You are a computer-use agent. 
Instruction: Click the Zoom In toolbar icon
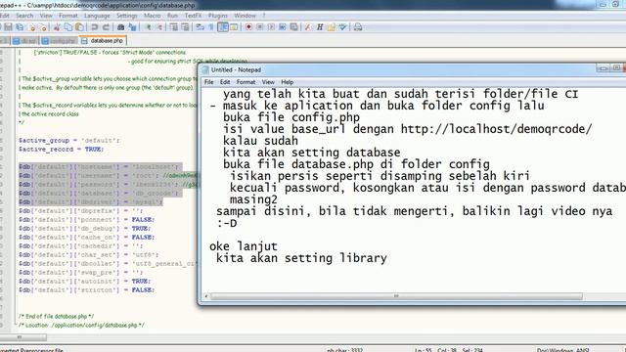click(x=148, y=27)
